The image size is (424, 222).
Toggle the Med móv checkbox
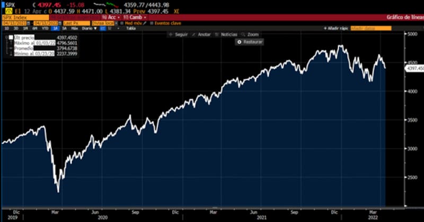coord(121,23)
